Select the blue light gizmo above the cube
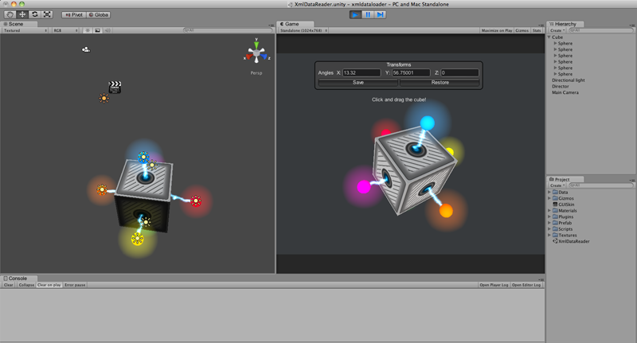The width and height of the screenshot is (637, 343). pos(143,157)
